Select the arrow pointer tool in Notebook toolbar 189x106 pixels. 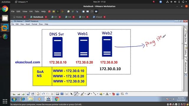71,94
